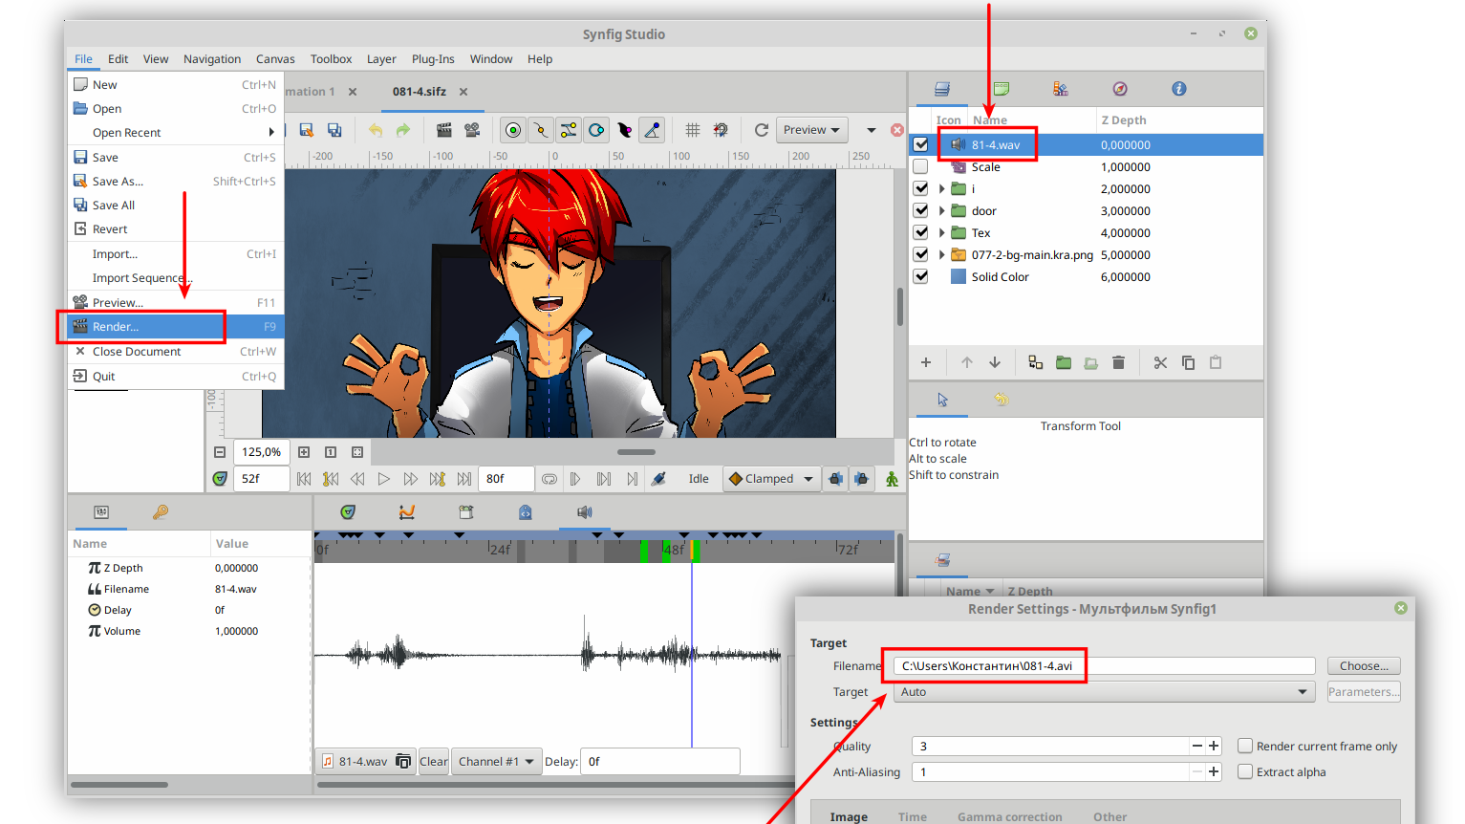The image size is (1465, 824).
Task: Choose Render... in the File menu
Action: click(176, 327)
